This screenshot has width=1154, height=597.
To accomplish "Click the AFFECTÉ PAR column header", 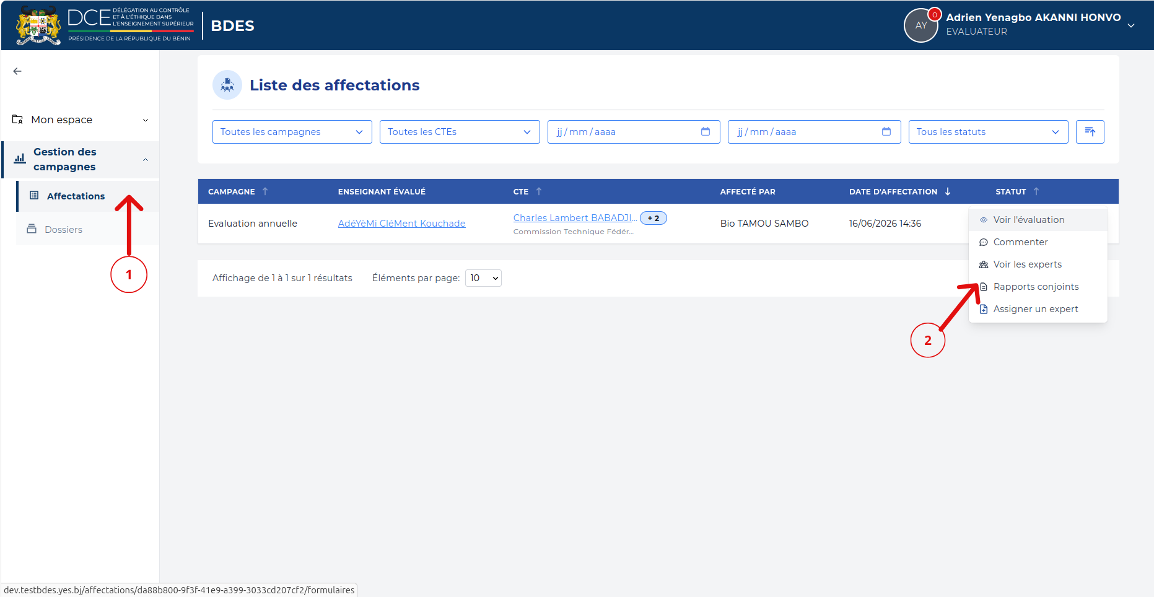I will (748, 192).
